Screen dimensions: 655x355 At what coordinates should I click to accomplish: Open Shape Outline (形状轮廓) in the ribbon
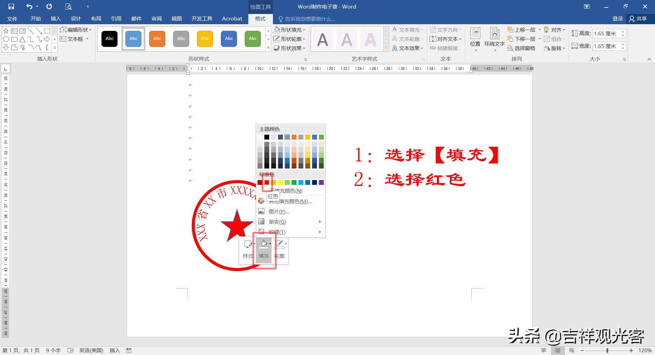[289, 39]
